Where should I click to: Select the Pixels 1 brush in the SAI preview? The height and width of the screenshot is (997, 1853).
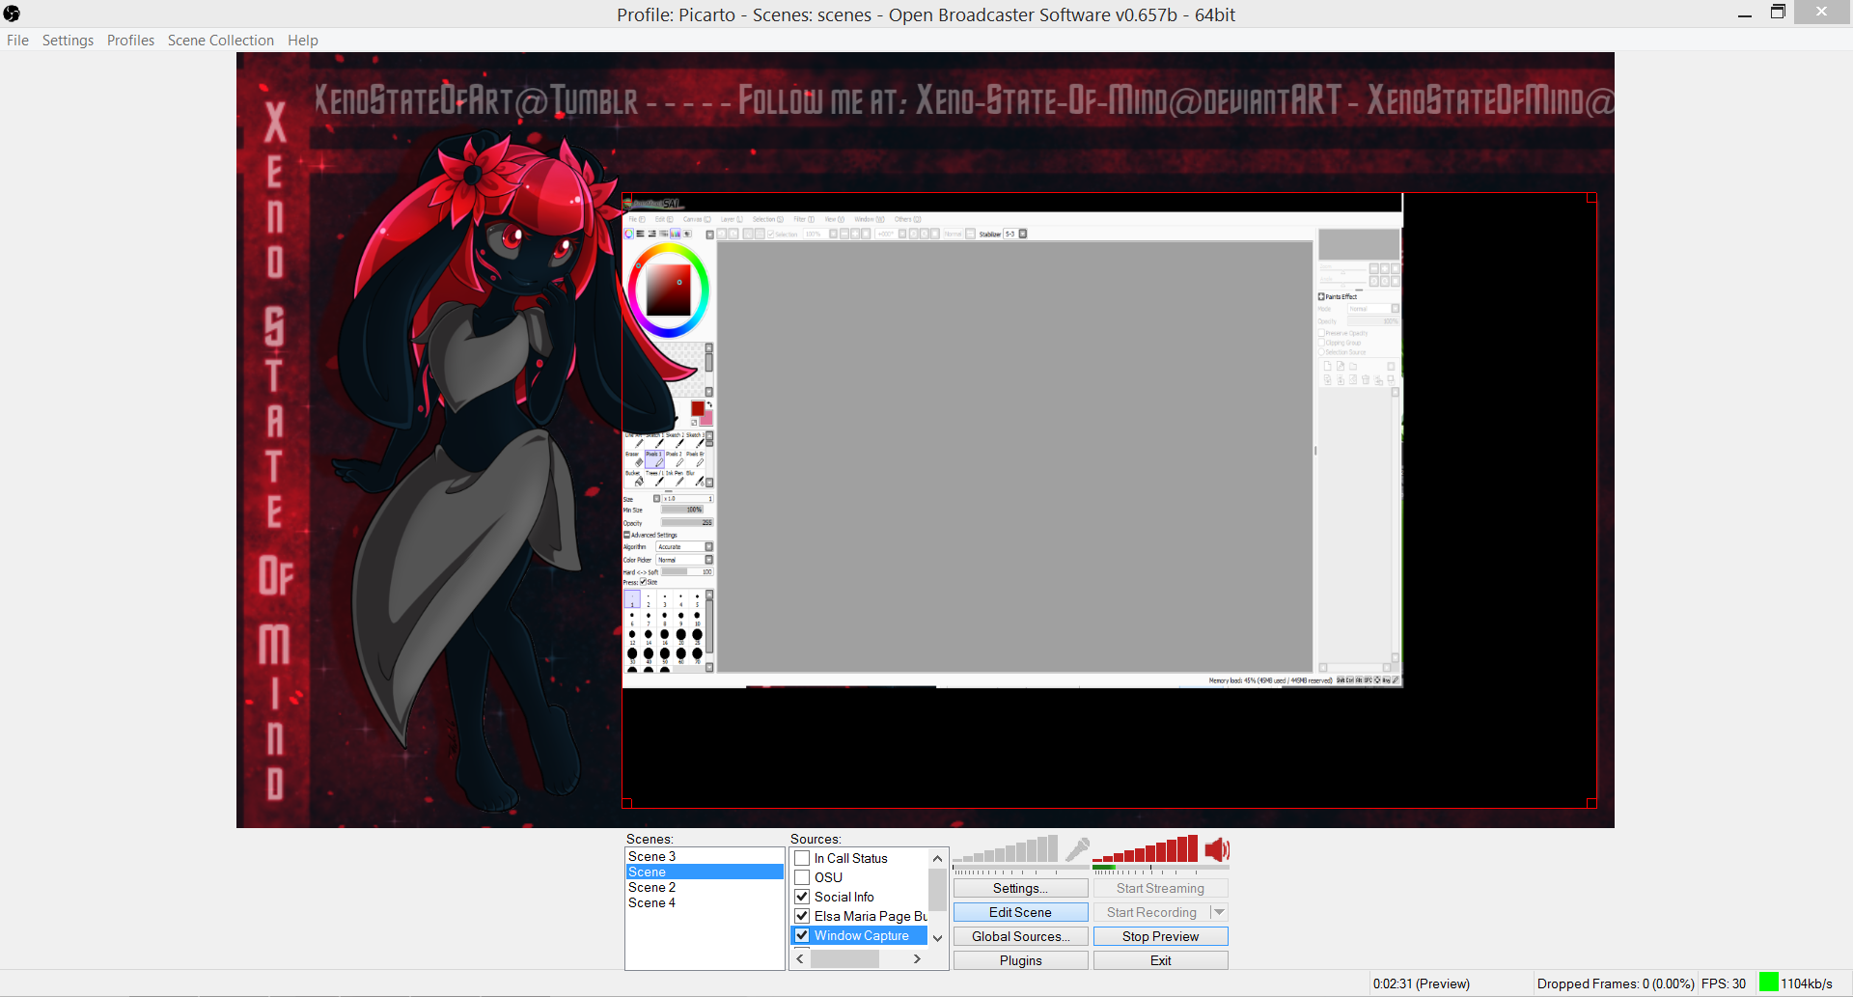tap(653, 459)
